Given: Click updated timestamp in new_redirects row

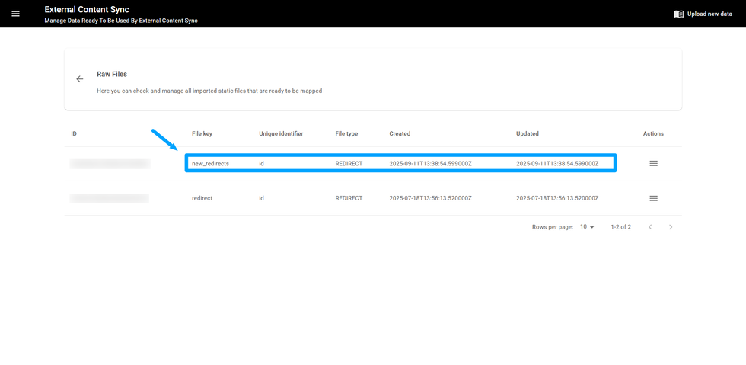Looking at the screenshot, I should [557, 163].
